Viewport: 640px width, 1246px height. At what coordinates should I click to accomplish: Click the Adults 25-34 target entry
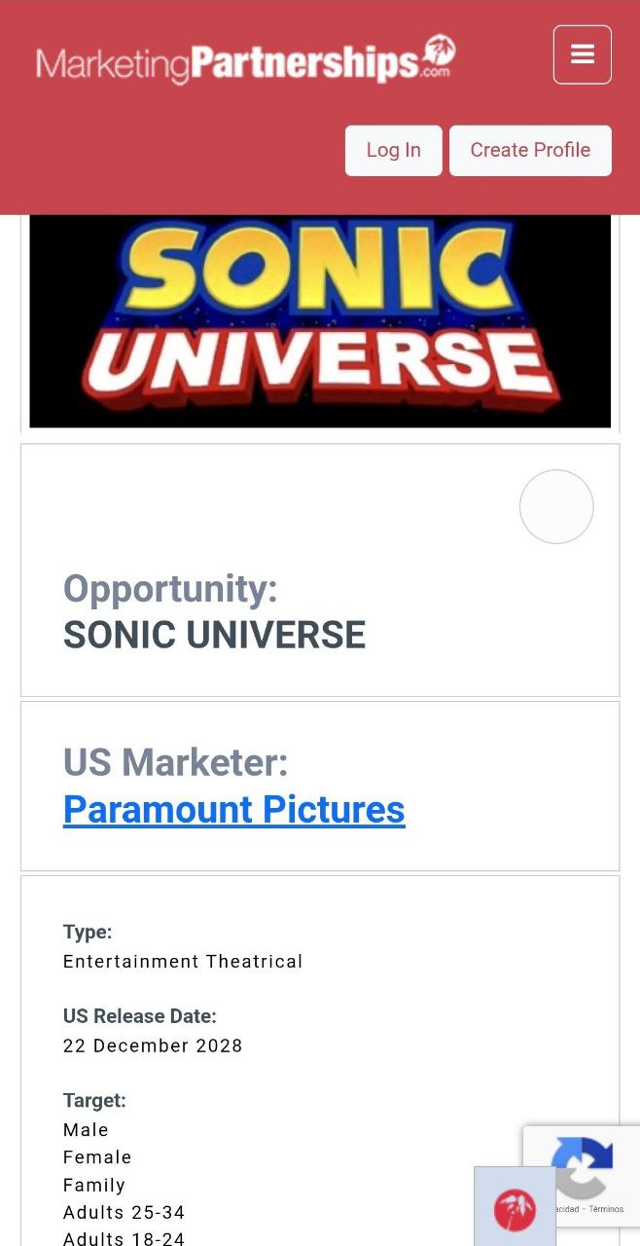(124, 1213)
